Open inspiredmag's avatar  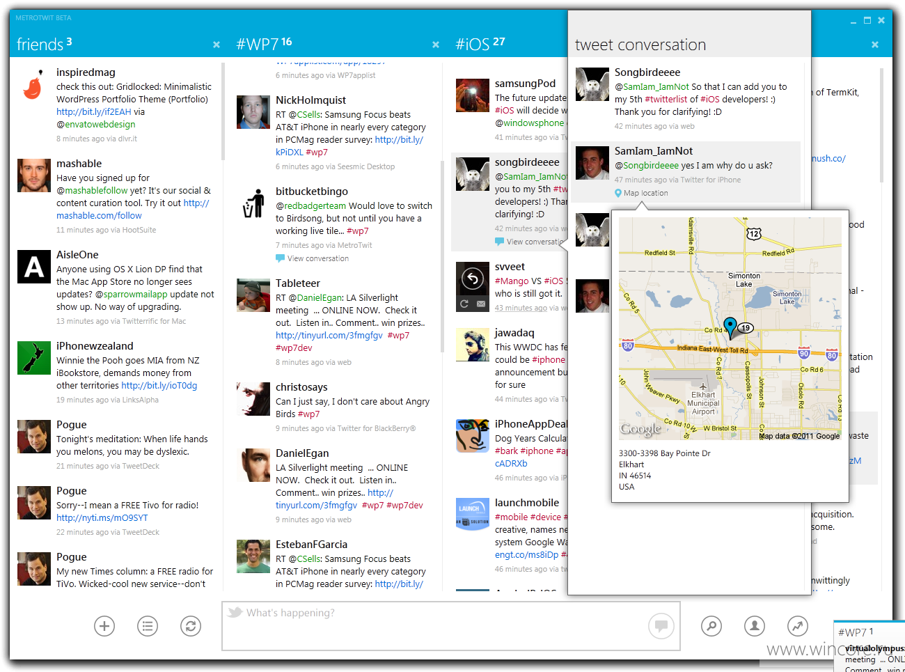point(34,84)
